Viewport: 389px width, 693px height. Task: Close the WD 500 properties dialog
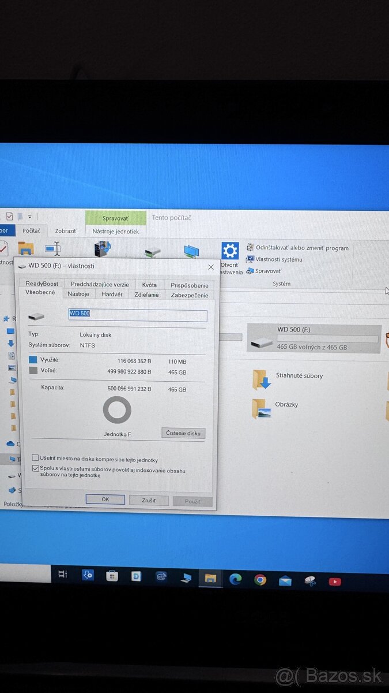(x=211, y=267)
